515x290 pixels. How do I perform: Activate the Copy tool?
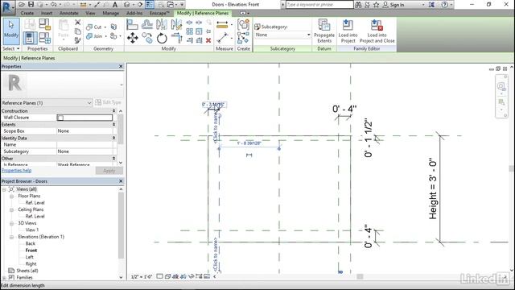click(x=147, y=38)
